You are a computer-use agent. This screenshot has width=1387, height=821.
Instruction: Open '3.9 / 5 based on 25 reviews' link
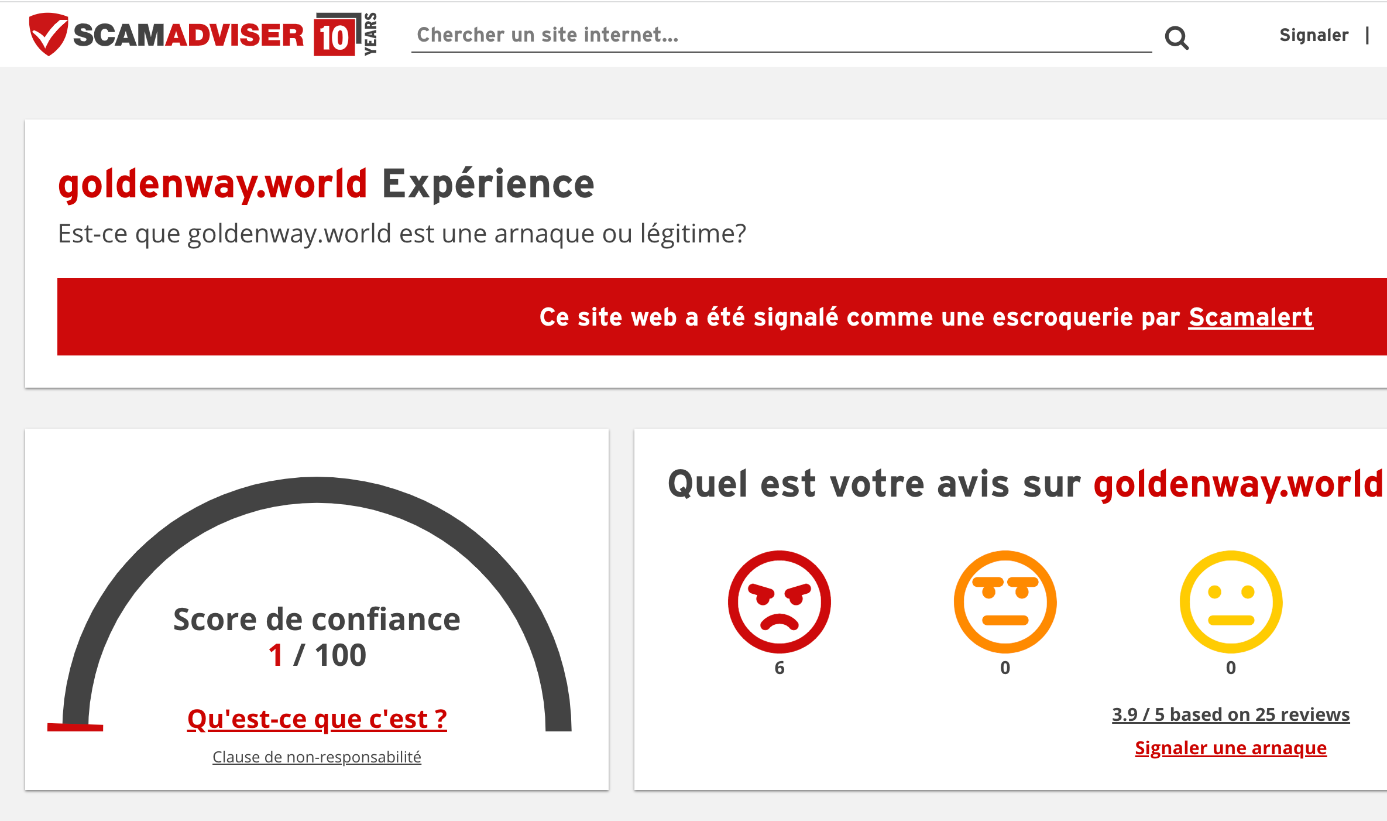click(1231, 714)
